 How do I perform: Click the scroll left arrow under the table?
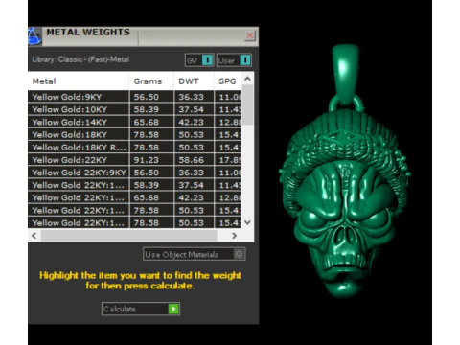[34, 236]
